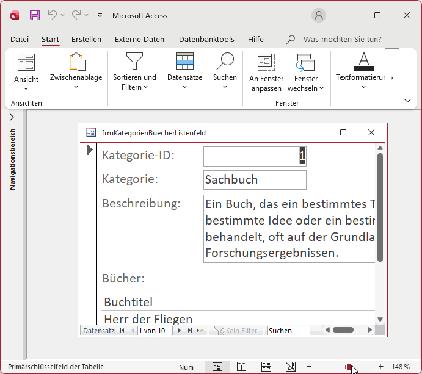Viewport: 422px width, 374px height.
Task: Open the redo history dropdown arrow
Action: click(87, 15)
